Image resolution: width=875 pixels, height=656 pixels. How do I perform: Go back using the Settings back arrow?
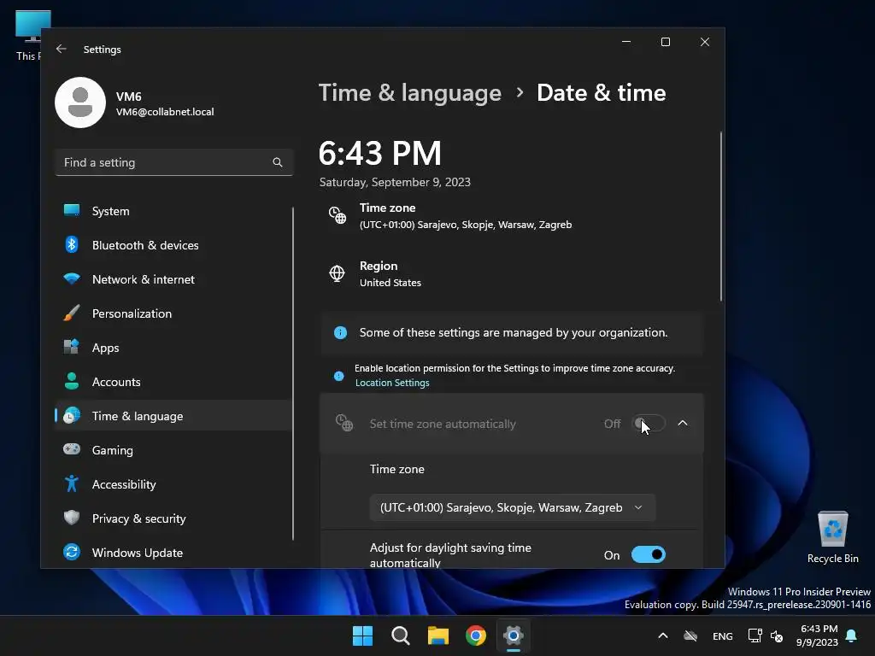pos(62,49)
